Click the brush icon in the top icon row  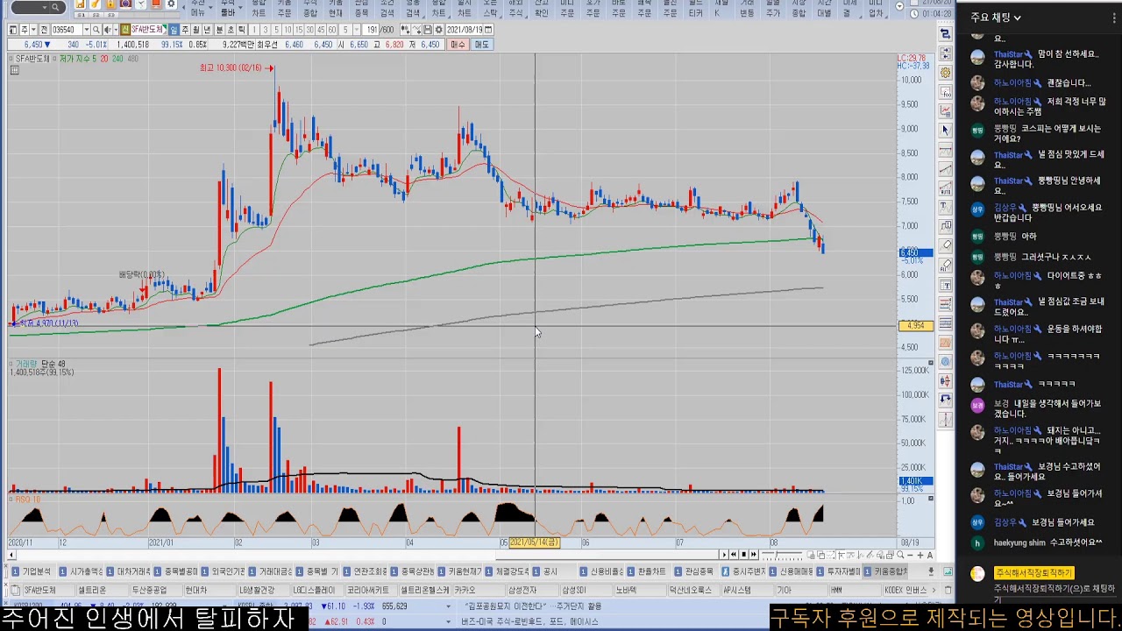click(x=95, y=4)
